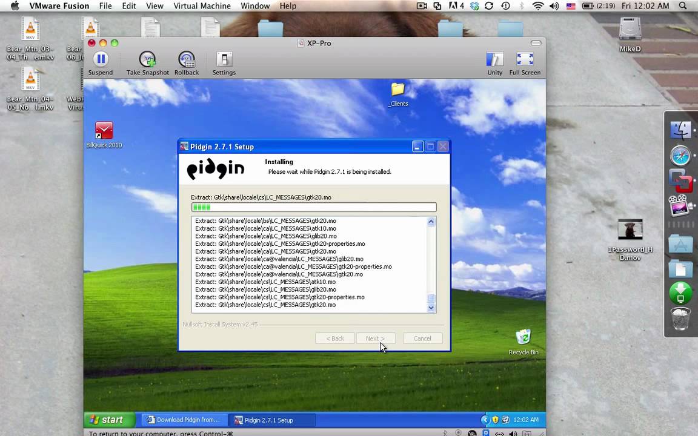Click the installation progress bar

pyautogui.click(x=314, y=207)
